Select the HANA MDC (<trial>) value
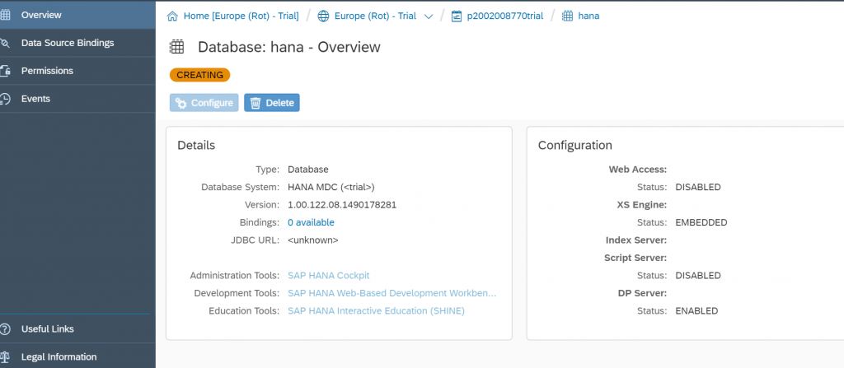The height and width of the screenshot is (368, 844). pos(331,187)
